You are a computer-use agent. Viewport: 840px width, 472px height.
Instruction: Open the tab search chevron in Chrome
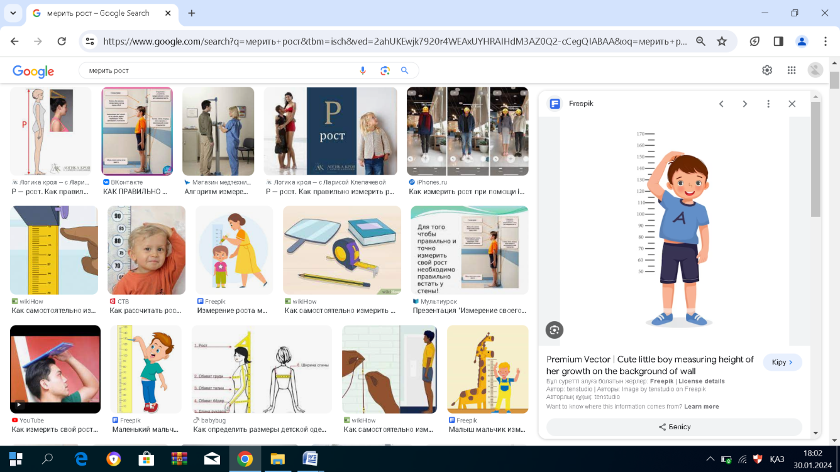[13, 13]
